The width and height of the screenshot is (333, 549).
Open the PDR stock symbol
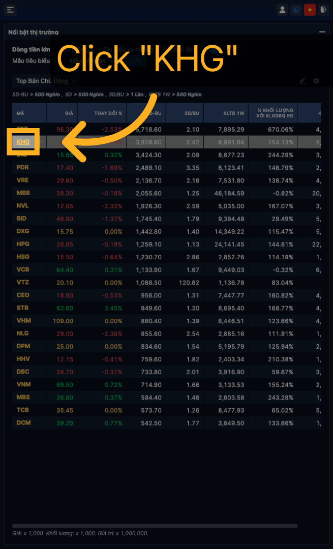23,167
